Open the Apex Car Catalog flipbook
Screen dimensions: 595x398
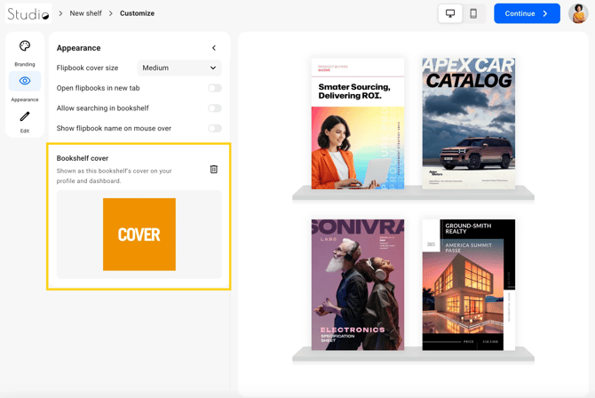coord(469,123)
